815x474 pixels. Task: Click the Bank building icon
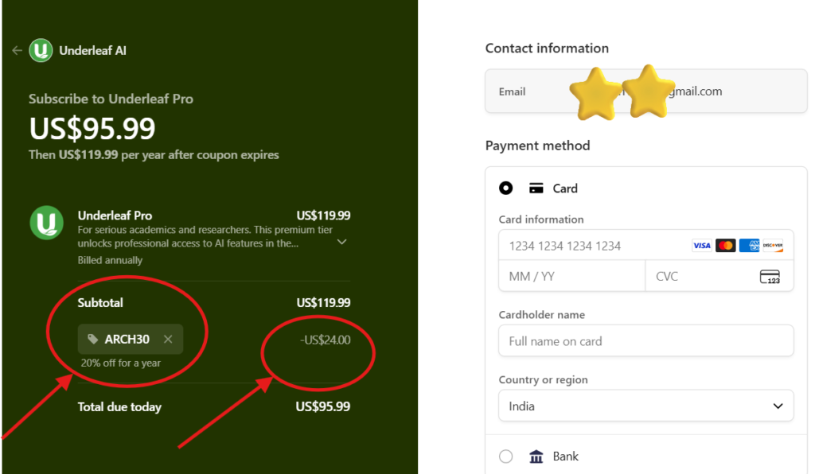tap(536, 457)
